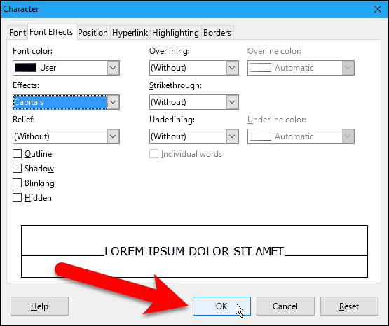Click the Cancel button
This screenshot has width=389, height=326.
[x=285, y=306]
